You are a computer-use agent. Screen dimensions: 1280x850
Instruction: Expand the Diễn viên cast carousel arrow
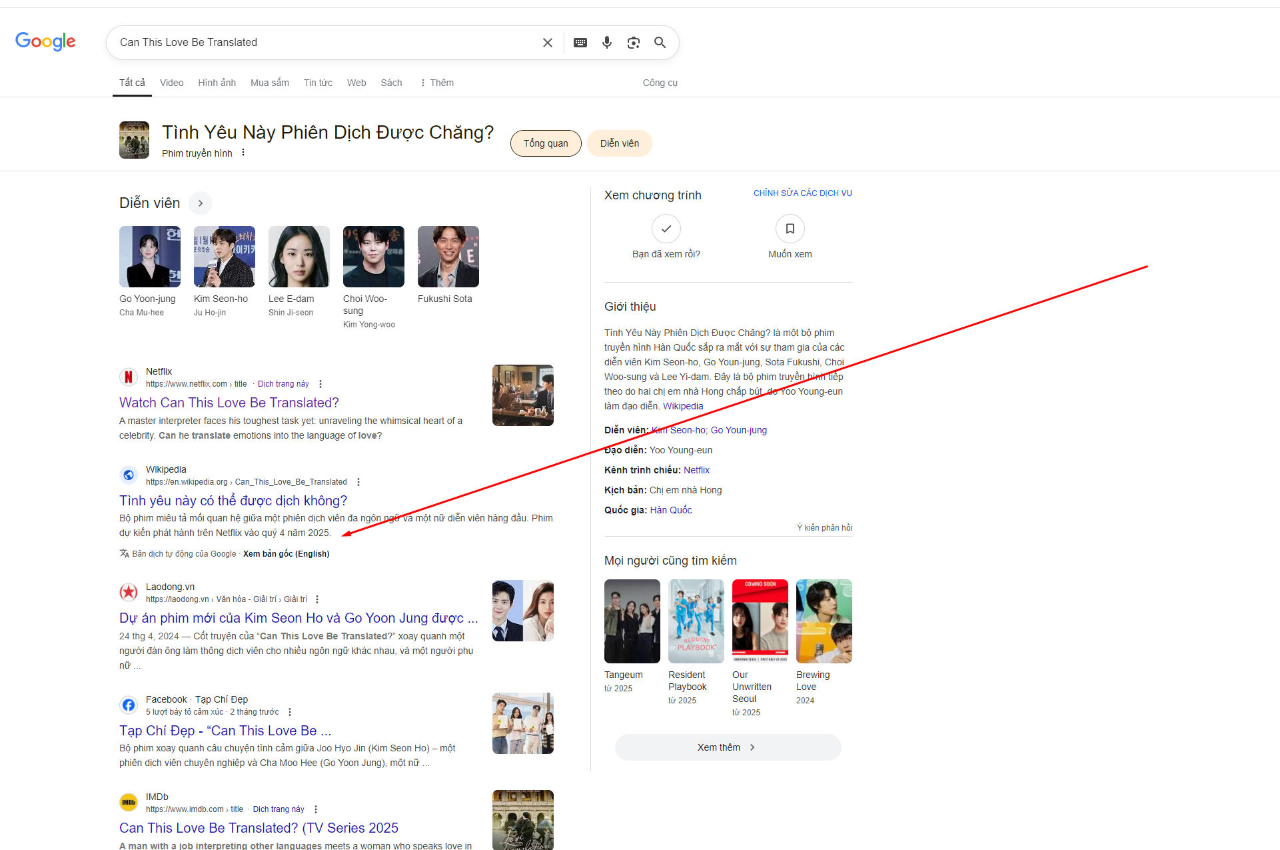pyautogui.click(x=201, y=203)
